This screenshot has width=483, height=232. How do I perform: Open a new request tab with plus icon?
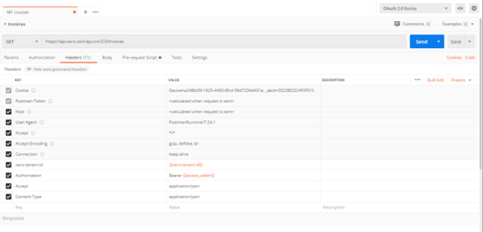[x=86, y=12]
